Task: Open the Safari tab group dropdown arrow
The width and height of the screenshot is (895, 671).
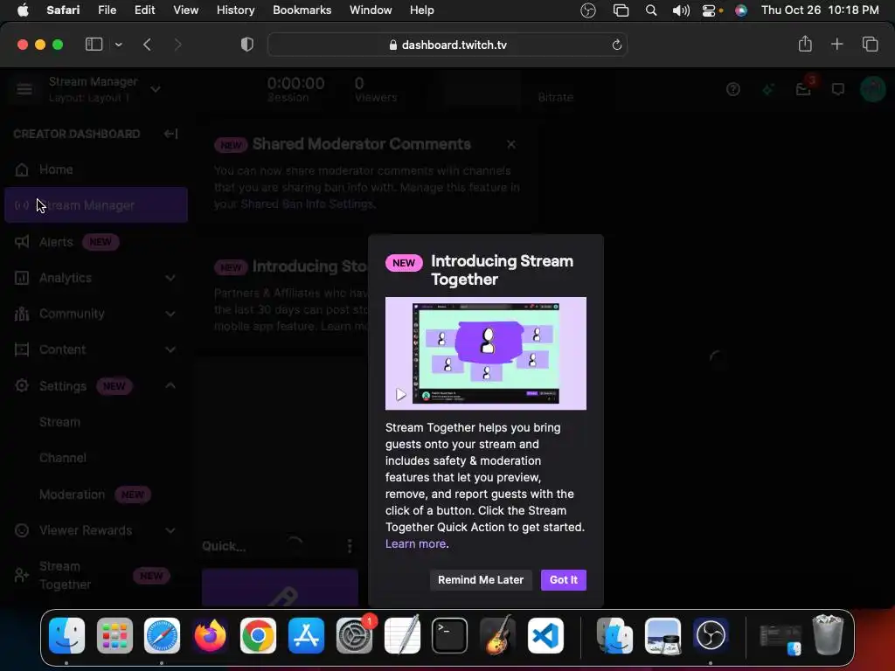Action: [118, 45]
